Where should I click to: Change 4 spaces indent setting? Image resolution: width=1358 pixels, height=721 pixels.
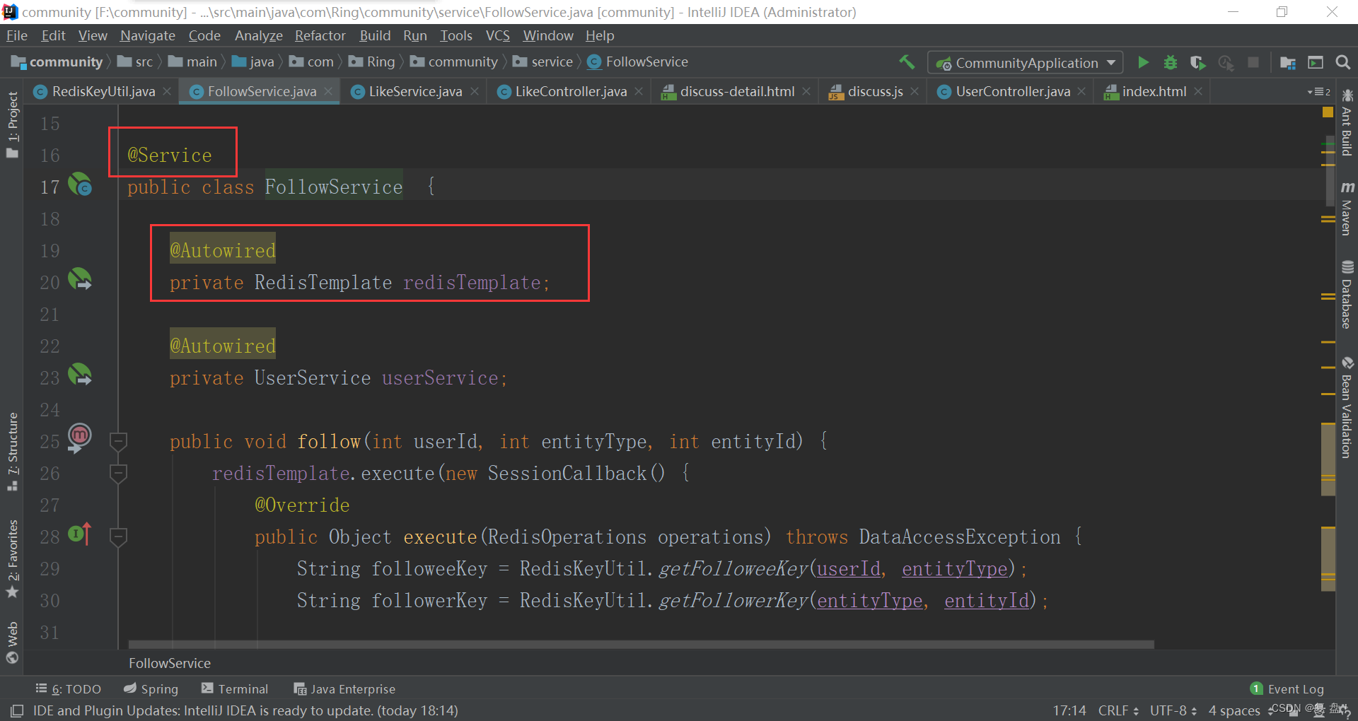tap(1234, 710)
